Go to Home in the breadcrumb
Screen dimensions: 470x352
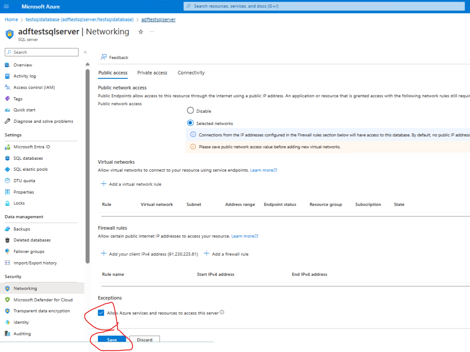click(x=11, y=19)
